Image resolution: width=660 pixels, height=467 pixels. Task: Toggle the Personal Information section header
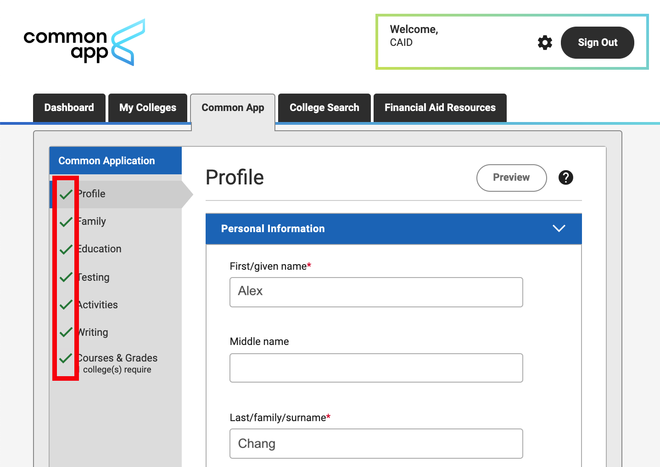(x=321, y=228)
